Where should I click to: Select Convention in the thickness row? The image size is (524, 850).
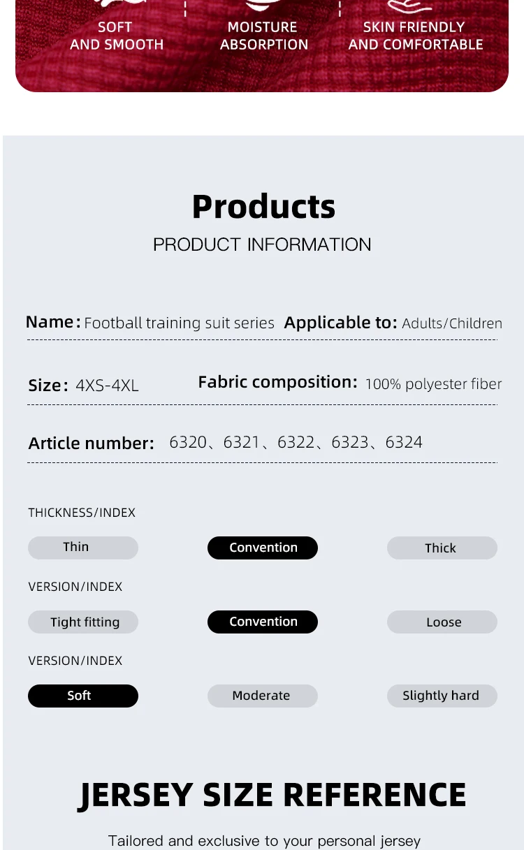(263, 548)
